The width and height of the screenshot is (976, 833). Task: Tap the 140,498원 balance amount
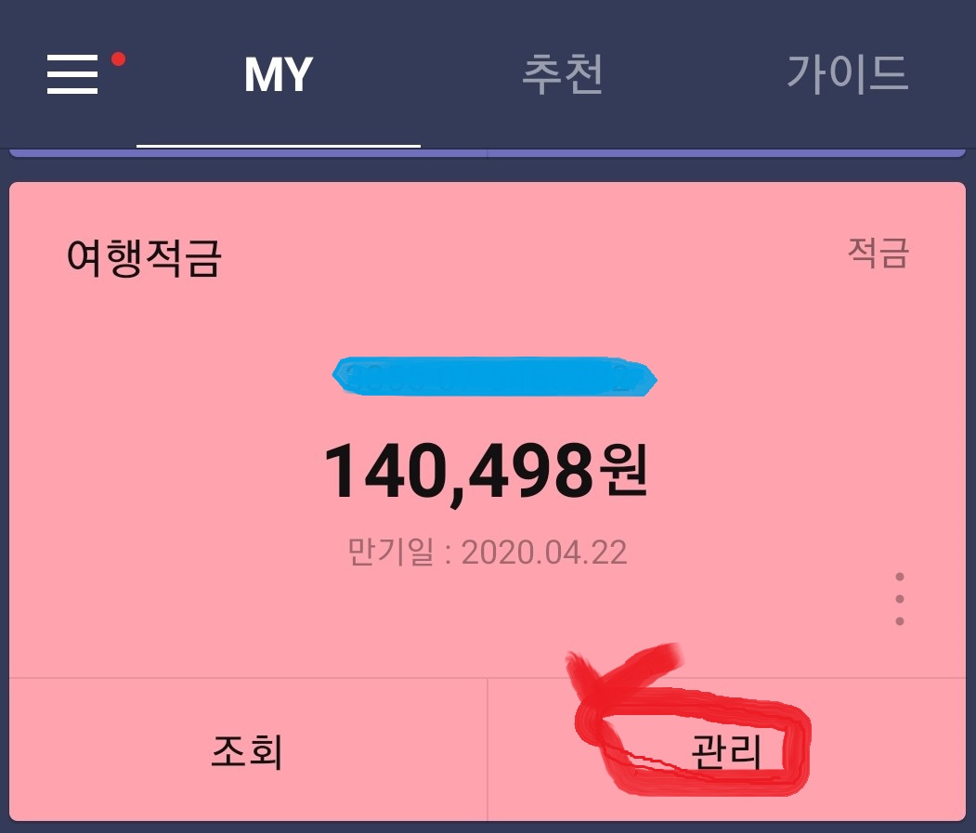click(x=486, y=472)
